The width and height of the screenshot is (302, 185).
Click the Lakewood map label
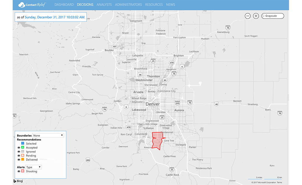coord(139,110)
